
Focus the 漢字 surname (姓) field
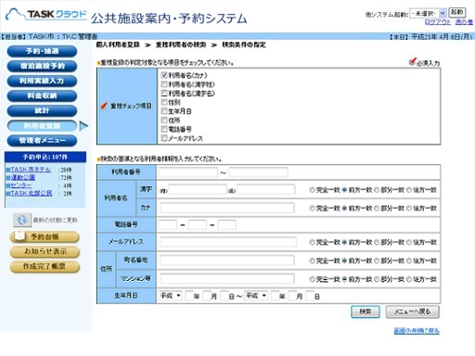(x=198, y=189)
